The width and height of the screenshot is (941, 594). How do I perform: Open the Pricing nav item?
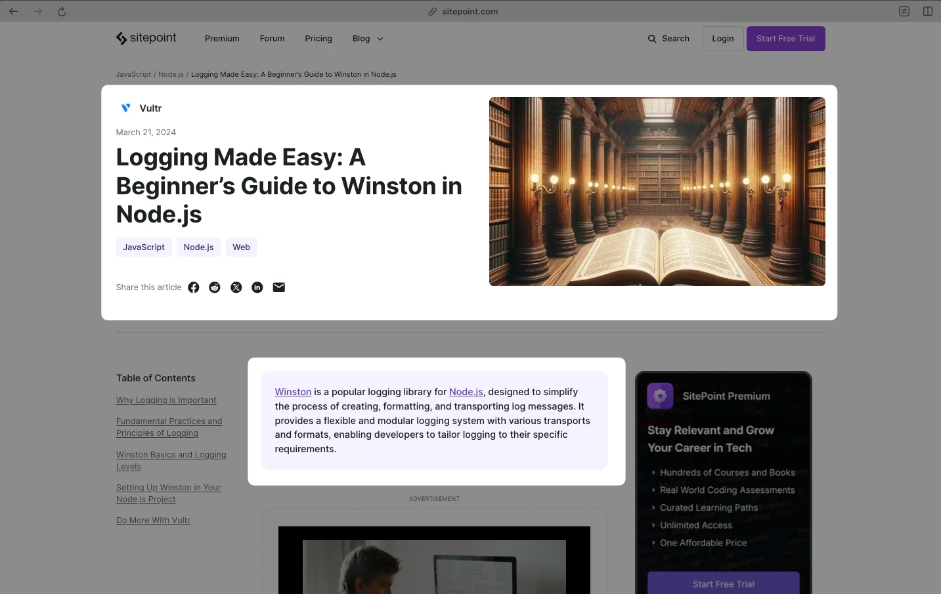318,39
